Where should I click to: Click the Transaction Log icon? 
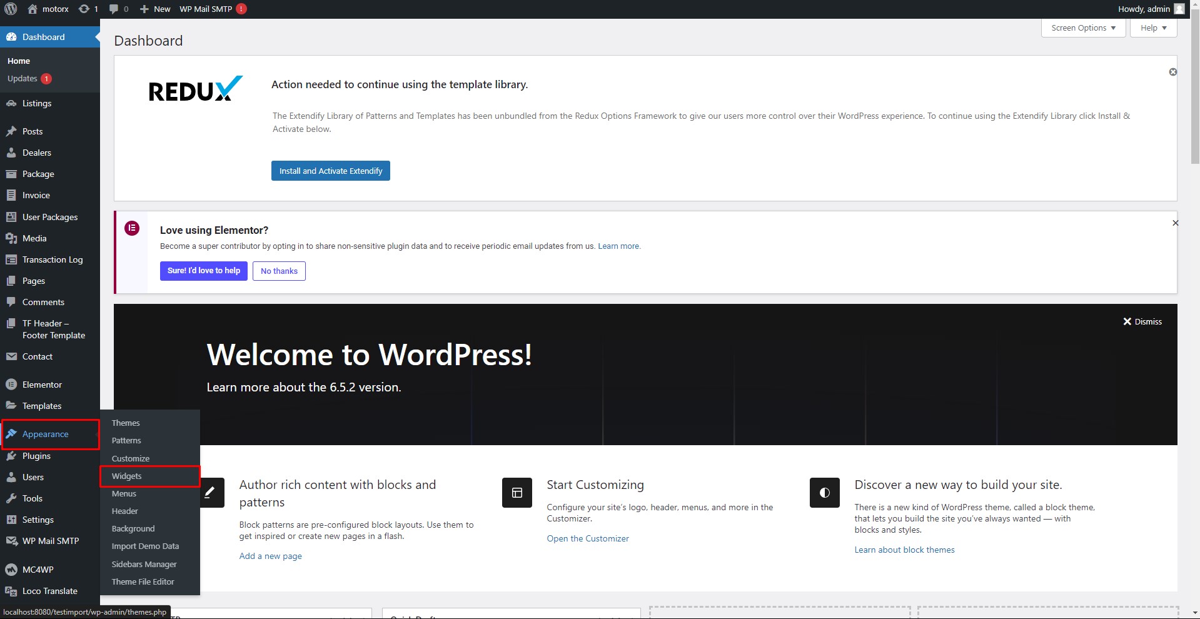11,259
